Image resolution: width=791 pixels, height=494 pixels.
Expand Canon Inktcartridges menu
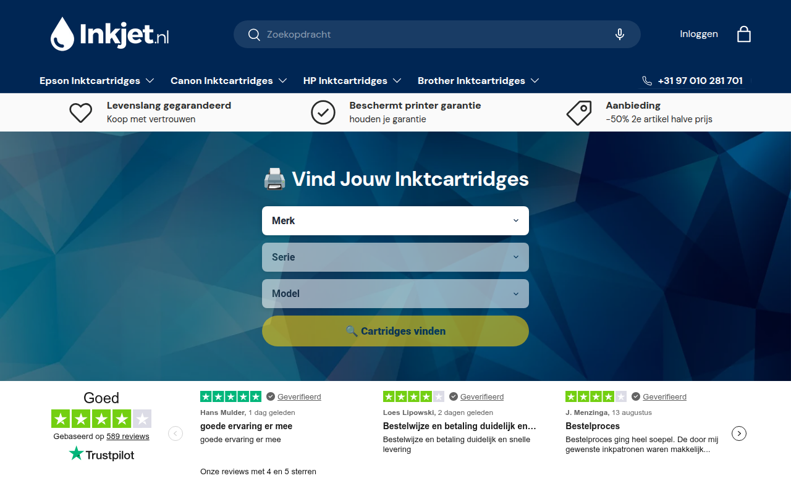pyautogui.click(x=229, y=81)
